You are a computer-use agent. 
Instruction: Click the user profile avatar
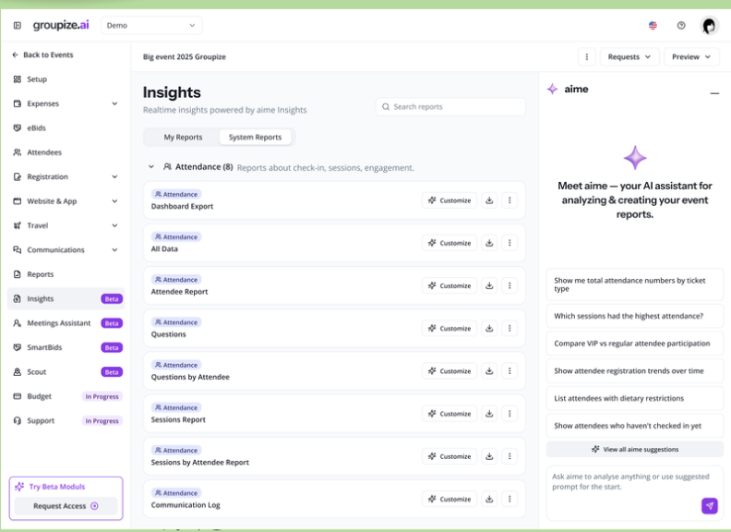click(x=709, y=26)
